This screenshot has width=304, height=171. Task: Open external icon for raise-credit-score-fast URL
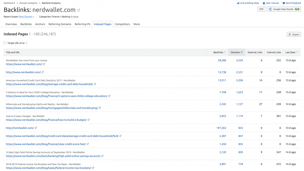click(x=88, y=144)
